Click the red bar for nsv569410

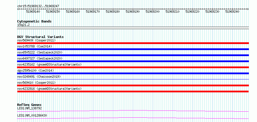133,85
